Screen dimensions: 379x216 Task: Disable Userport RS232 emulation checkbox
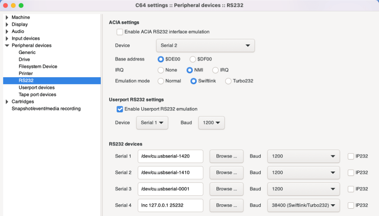pyautogui.click(x=120, y=109)
